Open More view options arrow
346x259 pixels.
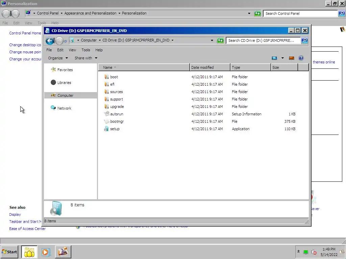coord(282,58)
